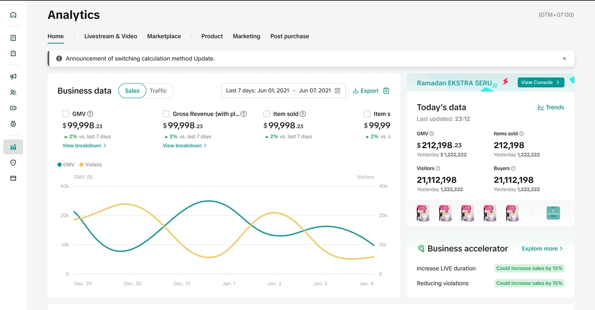This screenshot has width=595, height=310.
Task: Open the shield icon in the sidebar
Action: 13,163
